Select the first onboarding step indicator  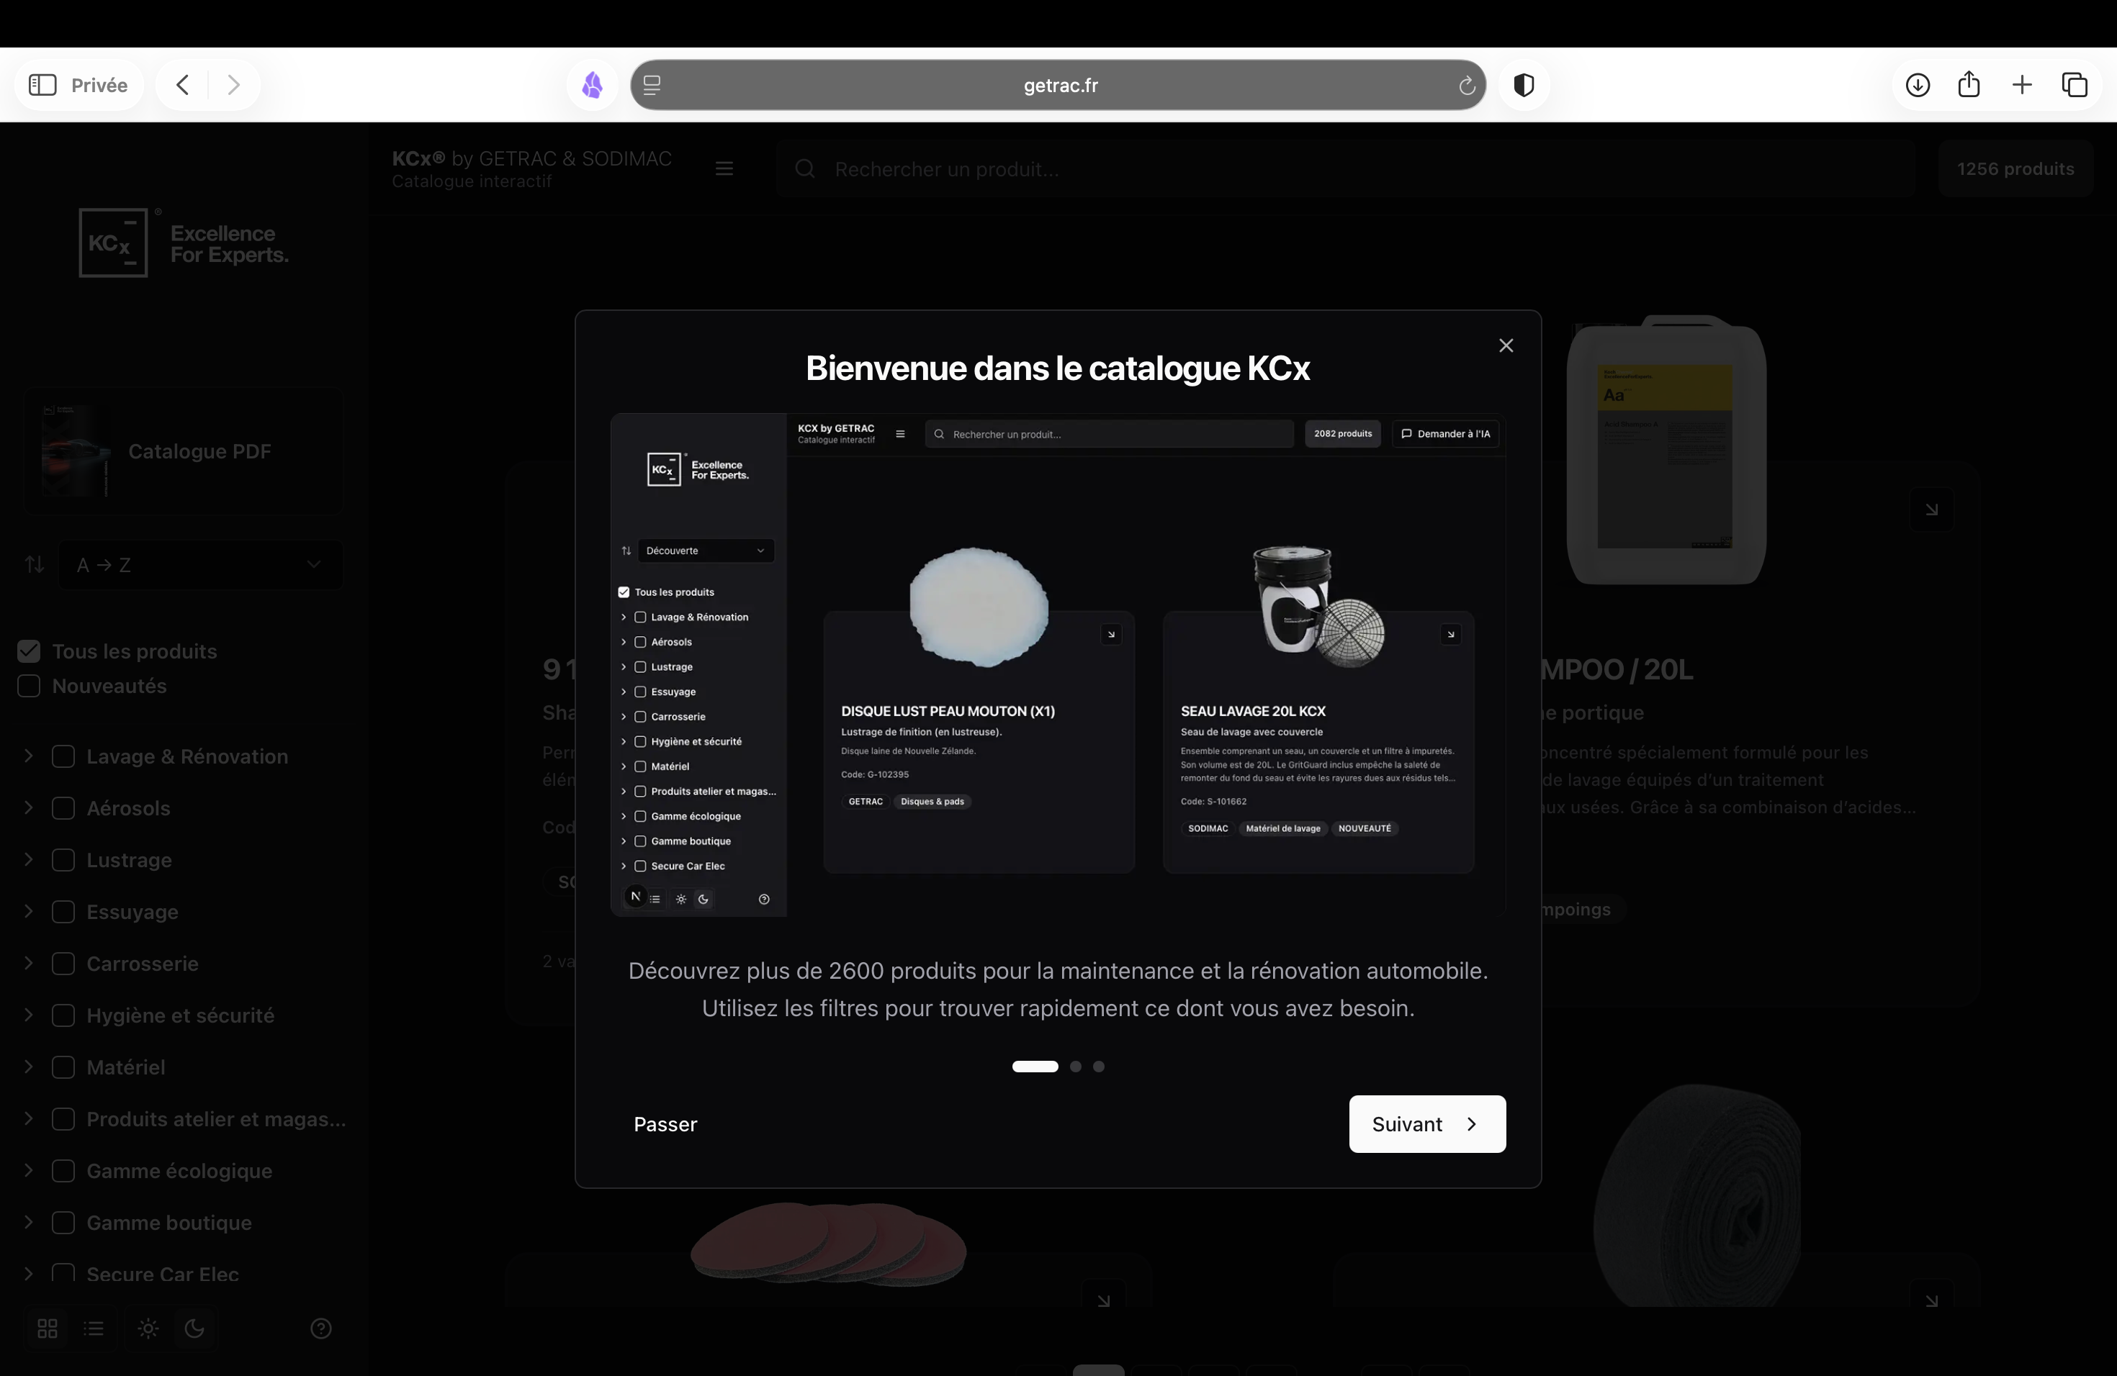click(x=1035, y=1067)
